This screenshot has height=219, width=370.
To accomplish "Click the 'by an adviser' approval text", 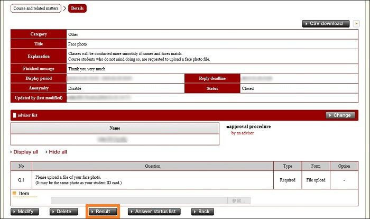I will point(243,133).
